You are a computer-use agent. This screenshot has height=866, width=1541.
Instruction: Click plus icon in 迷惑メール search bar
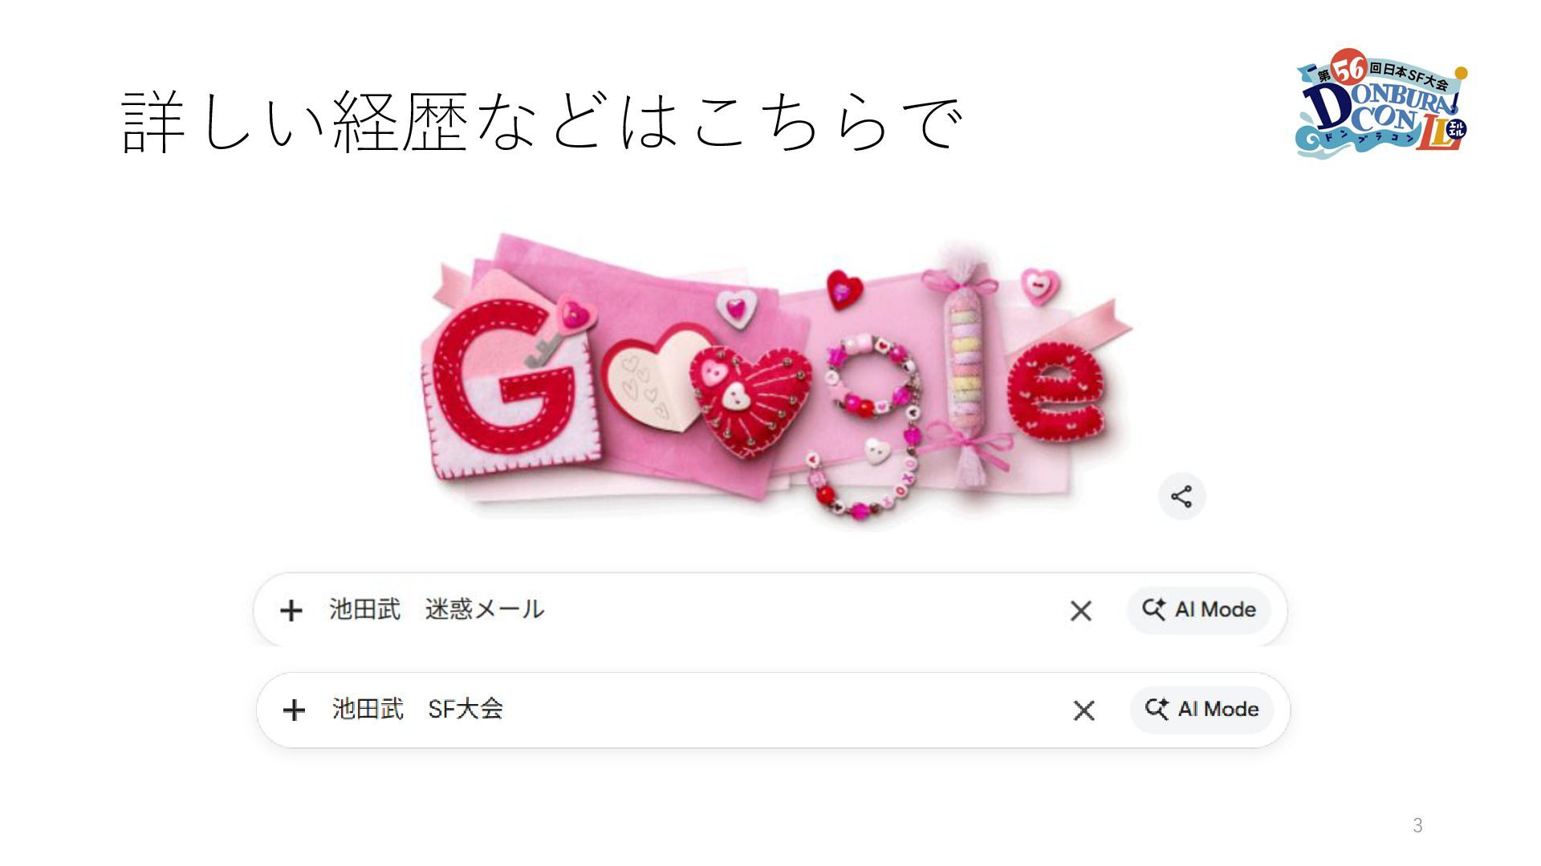coord(291,610)
